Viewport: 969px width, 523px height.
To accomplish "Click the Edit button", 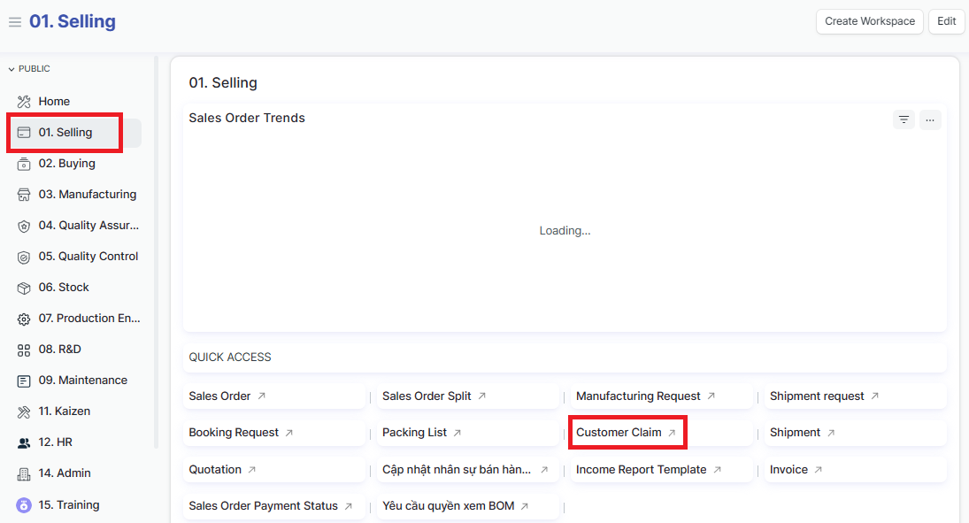I will point(946,21).
